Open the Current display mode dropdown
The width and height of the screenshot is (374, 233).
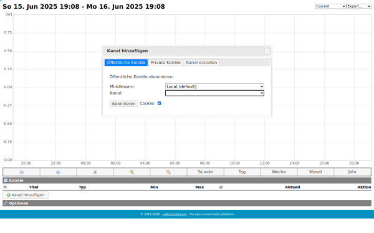[330, 6]
